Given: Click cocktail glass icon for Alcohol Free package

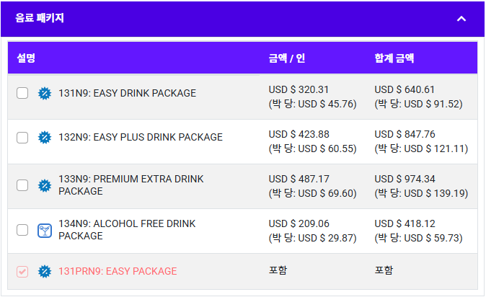Looking at the screenshot, I should 45,231.
